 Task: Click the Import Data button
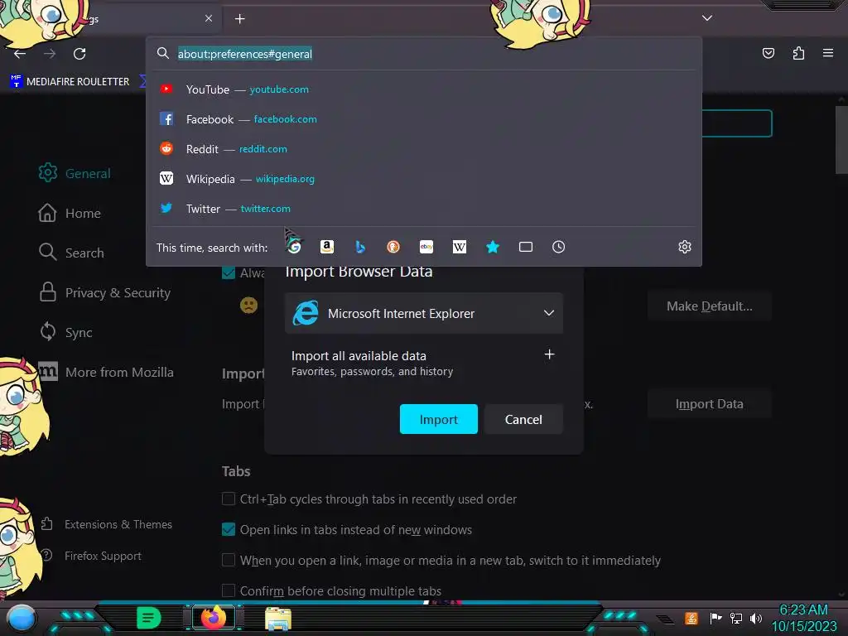click(x=710, y=404)
